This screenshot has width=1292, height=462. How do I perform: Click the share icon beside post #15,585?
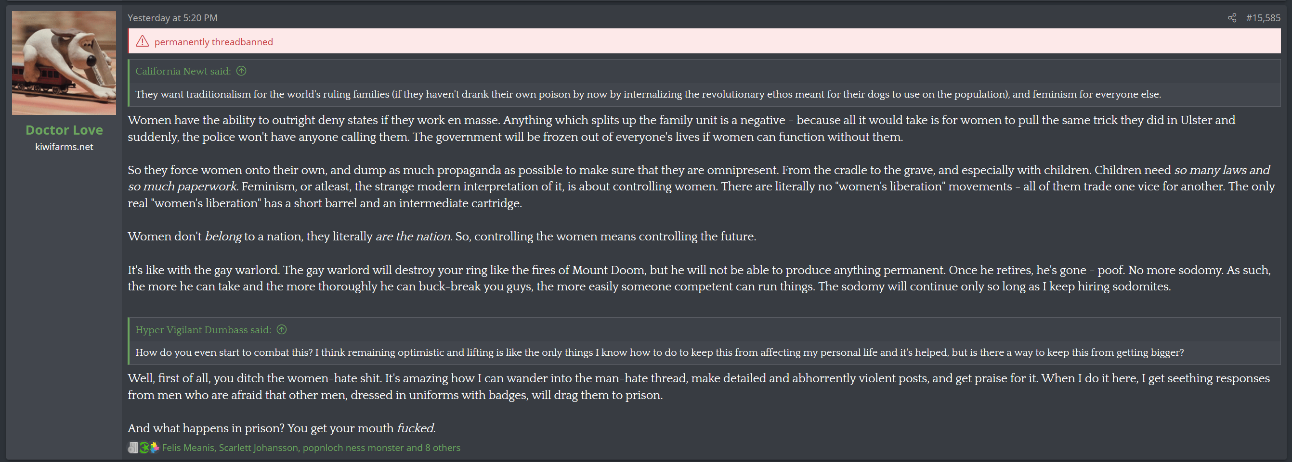point(1232,18)
